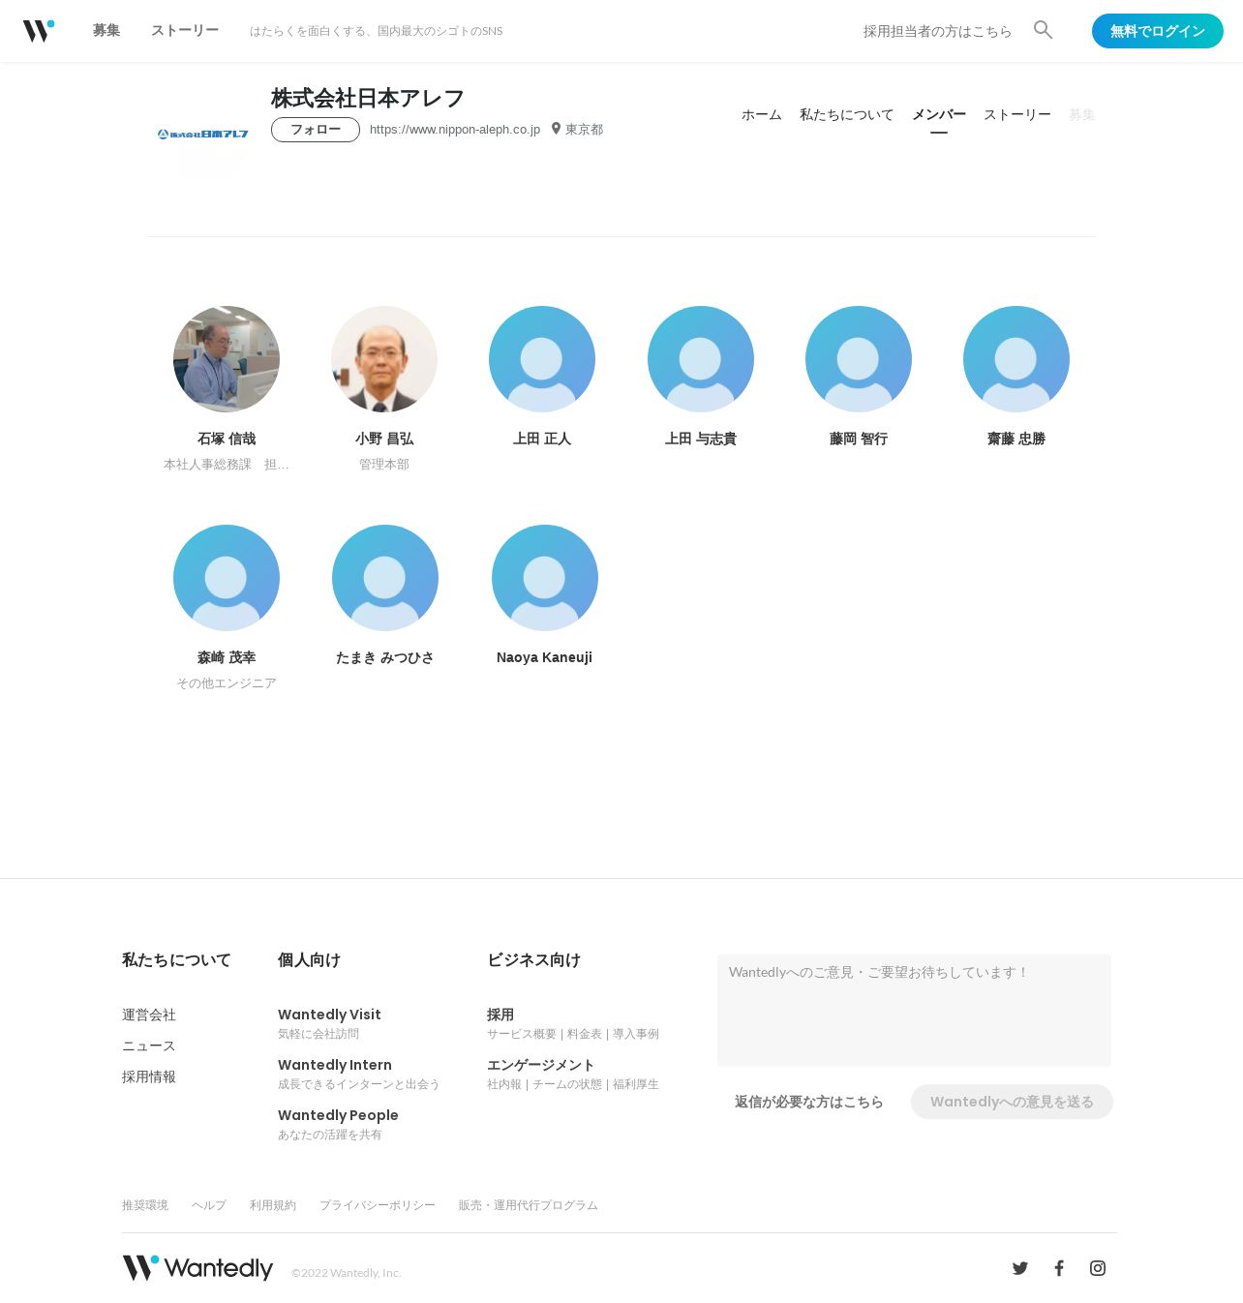Viewport: 1243px width, 1303px height.
Task: Open エンゲージメント footer link
Action: tap(541, 1065)
